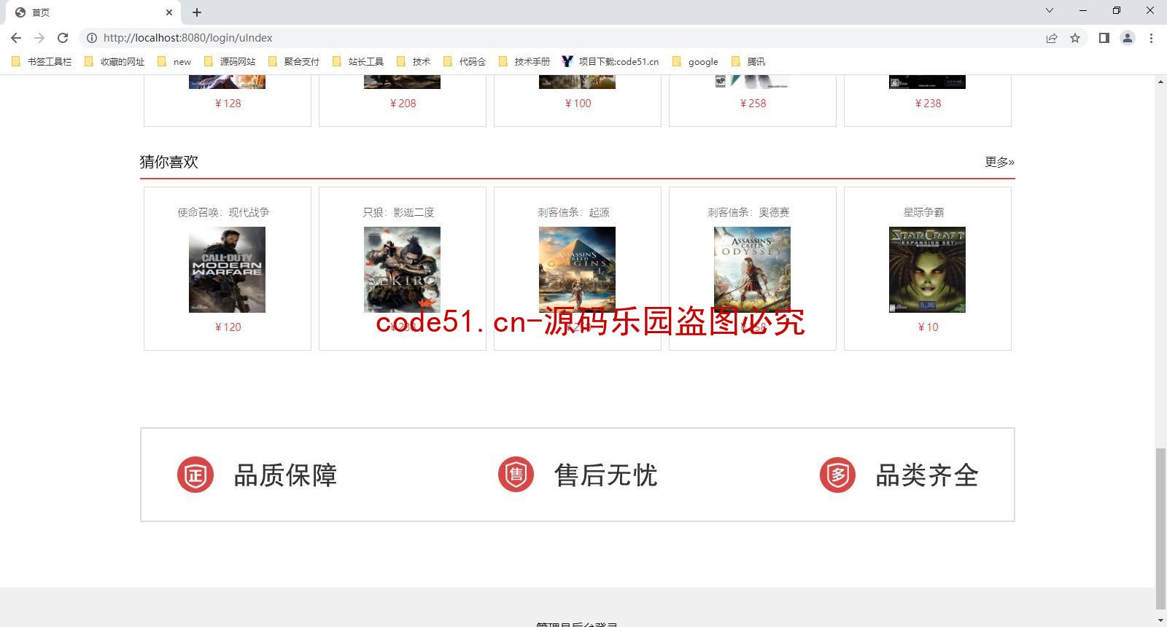Bookmark this page with star icon

[1075, 38]
